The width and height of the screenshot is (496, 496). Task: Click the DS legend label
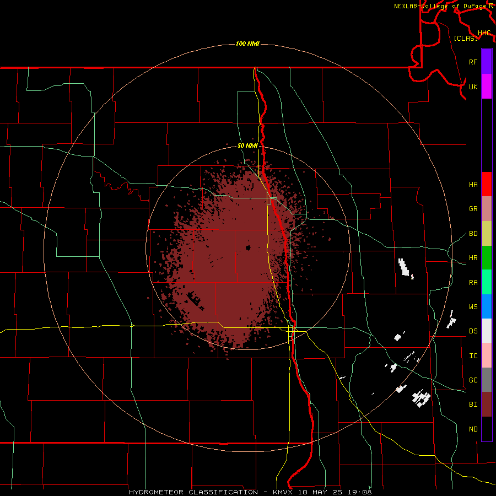(473, 331)
